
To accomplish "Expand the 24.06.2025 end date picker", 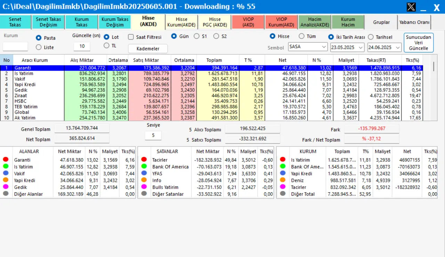I will click(398, 47).
